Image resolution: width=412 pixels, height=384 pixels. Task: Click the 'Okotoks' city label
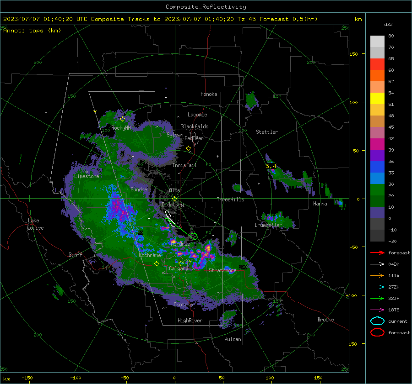183,305
